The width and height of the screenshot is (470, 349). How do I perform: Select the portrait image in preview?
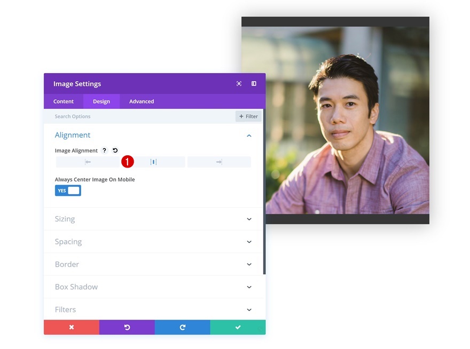[x=335, y=120]
